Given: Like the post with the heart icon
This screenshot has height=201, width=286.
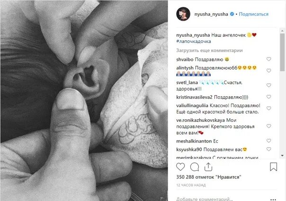Looking at the screenshot, I should pyautogui.click(x=180, y=167).
